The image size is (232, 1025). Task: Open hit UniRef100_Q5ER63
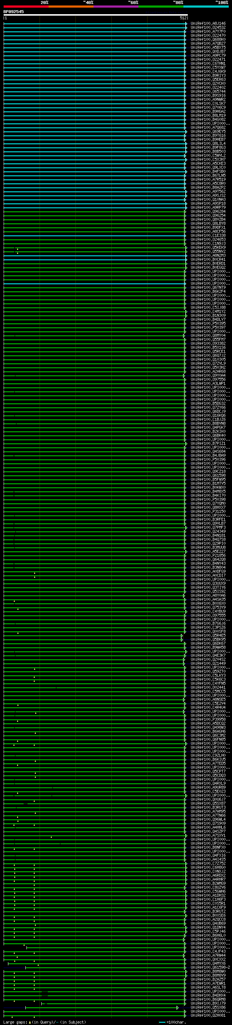208,79
